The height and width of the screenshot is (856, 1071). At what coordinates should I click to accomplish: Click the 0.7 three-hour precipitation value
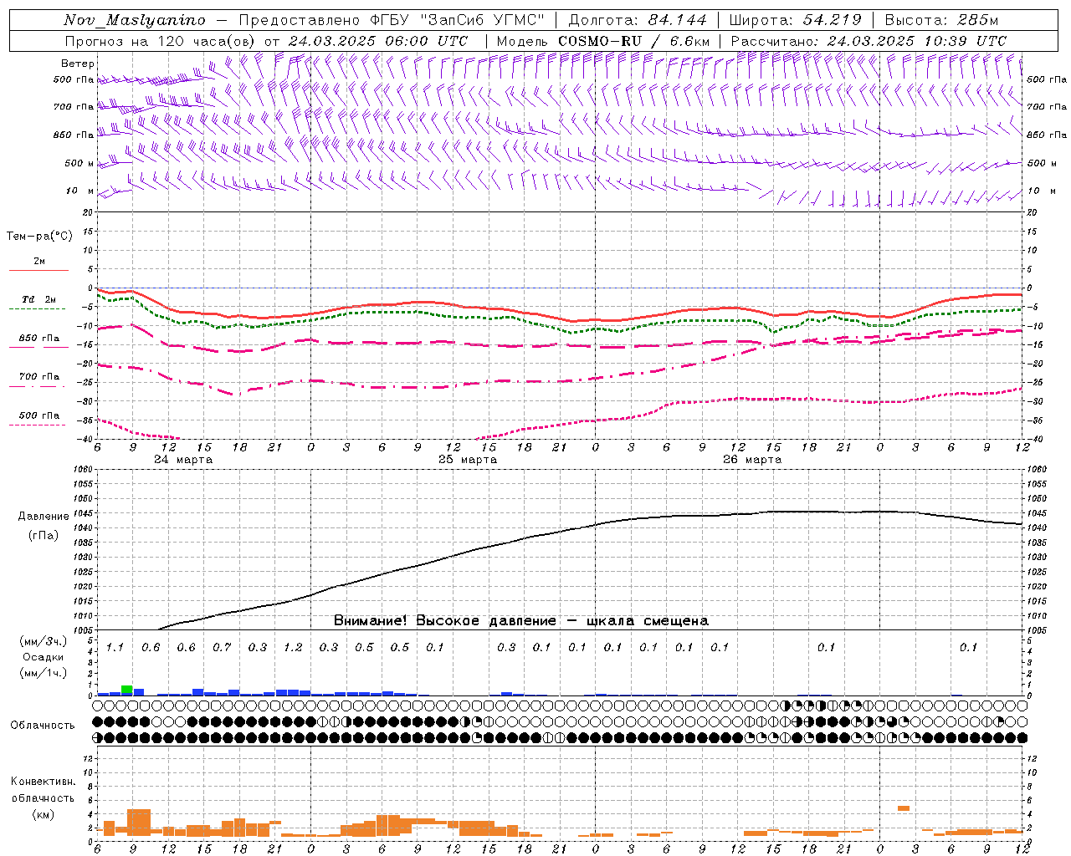coord(222,648)
